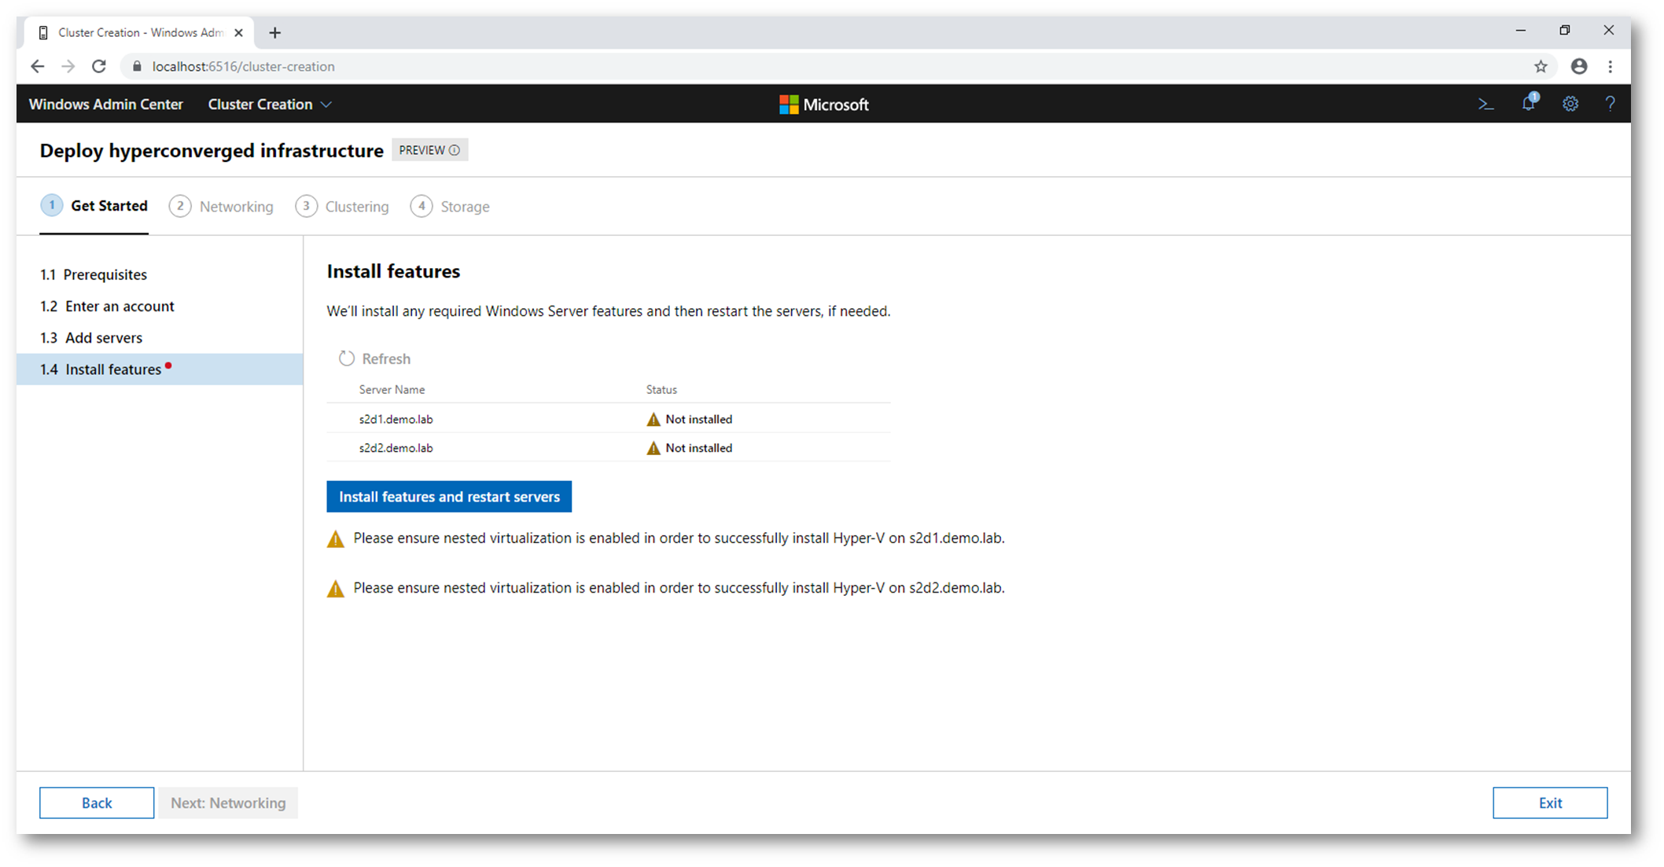Open the Help question mark icon

1610,104
